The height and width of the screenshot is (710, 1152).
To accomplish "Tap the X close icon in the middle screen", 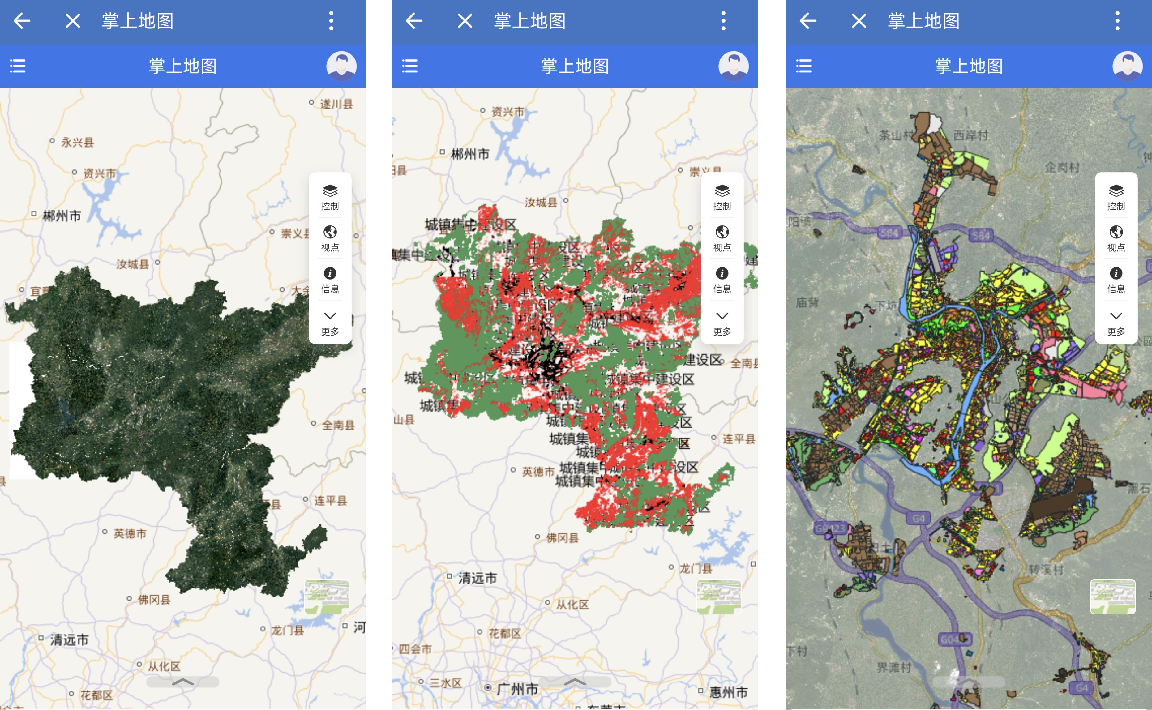I will pos(465,21).
